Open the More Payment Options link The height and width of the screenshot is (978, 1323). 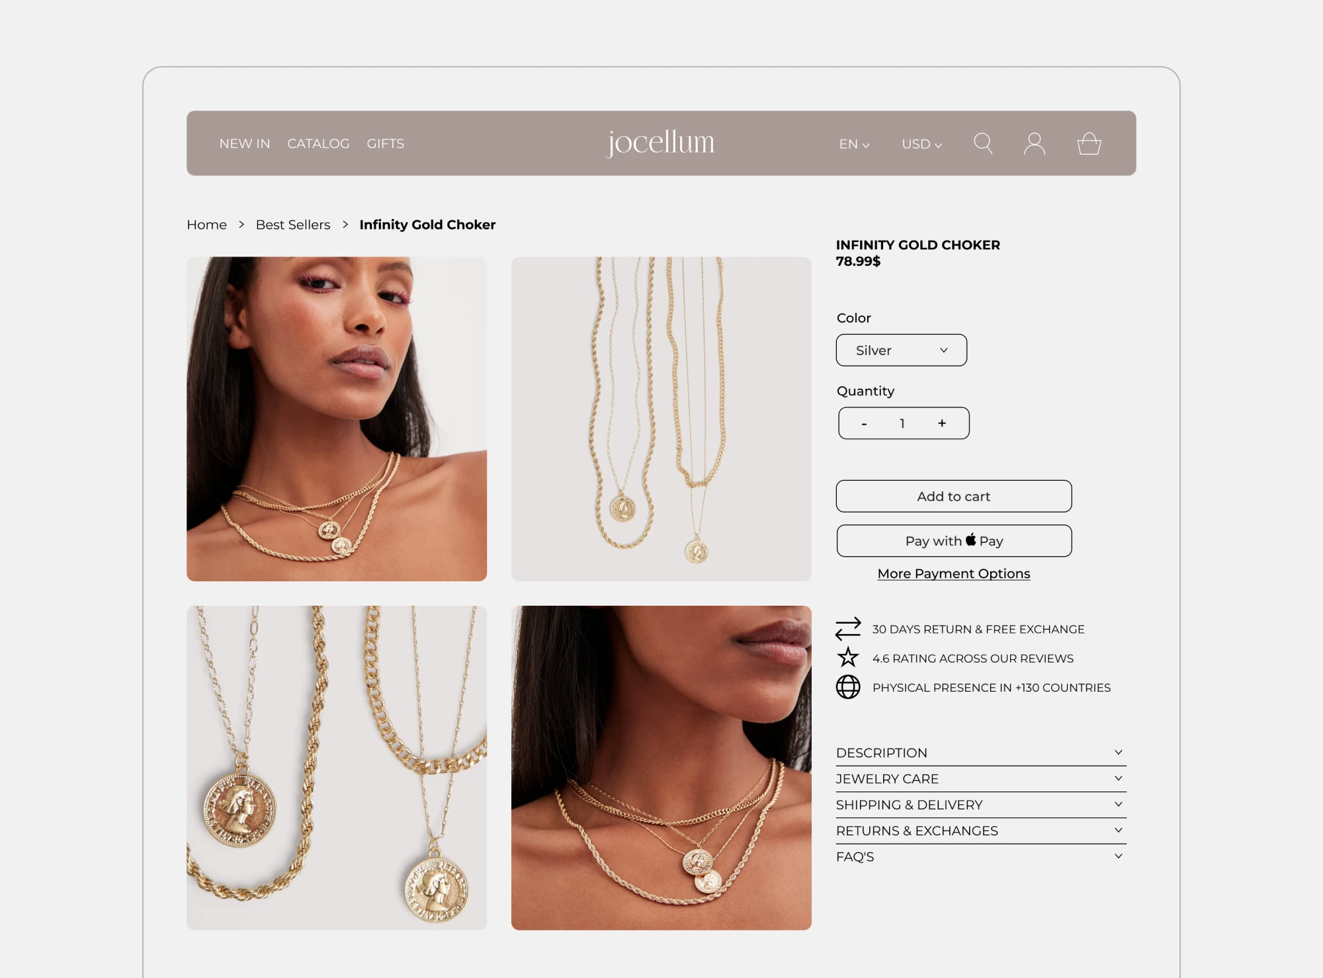[x=953, y=573]
